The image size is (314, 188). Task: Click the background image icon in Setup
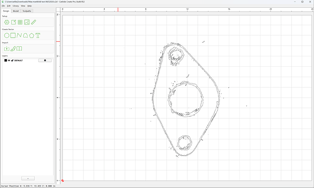click(x=27, y=22)
